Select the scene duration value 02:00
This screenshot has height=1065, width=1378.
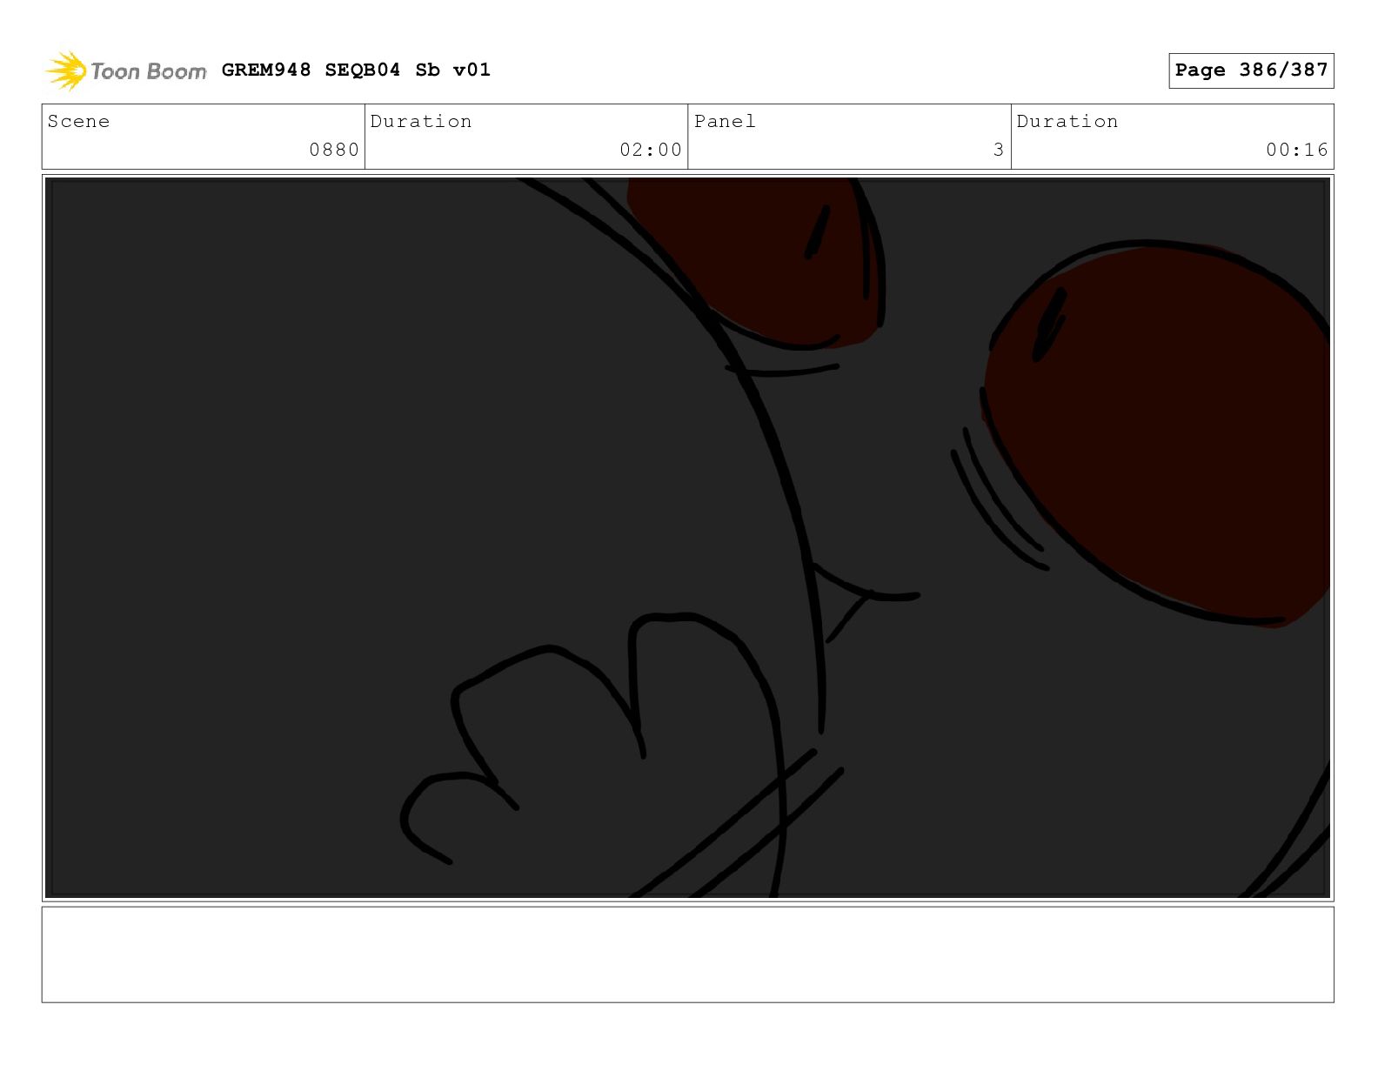point(651,150)
